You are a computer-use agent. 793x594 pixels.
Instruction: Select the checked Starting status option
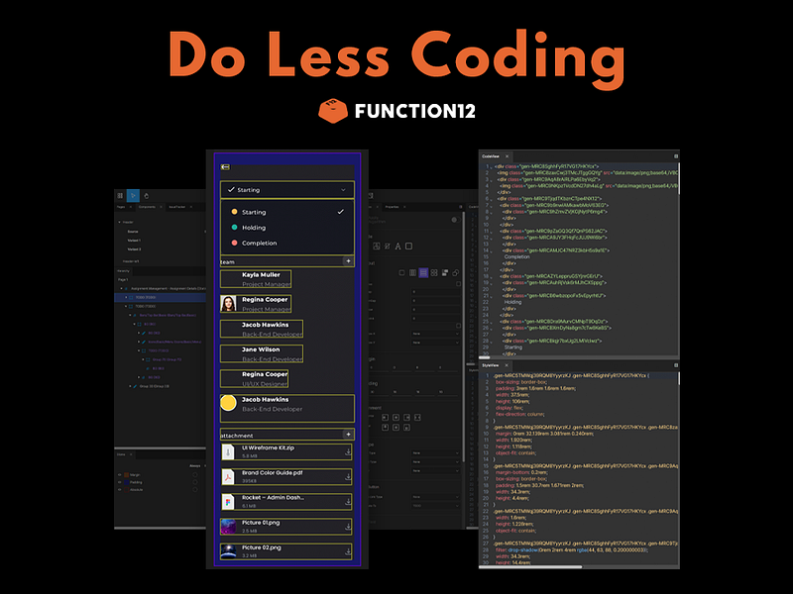tap(255, 212)
